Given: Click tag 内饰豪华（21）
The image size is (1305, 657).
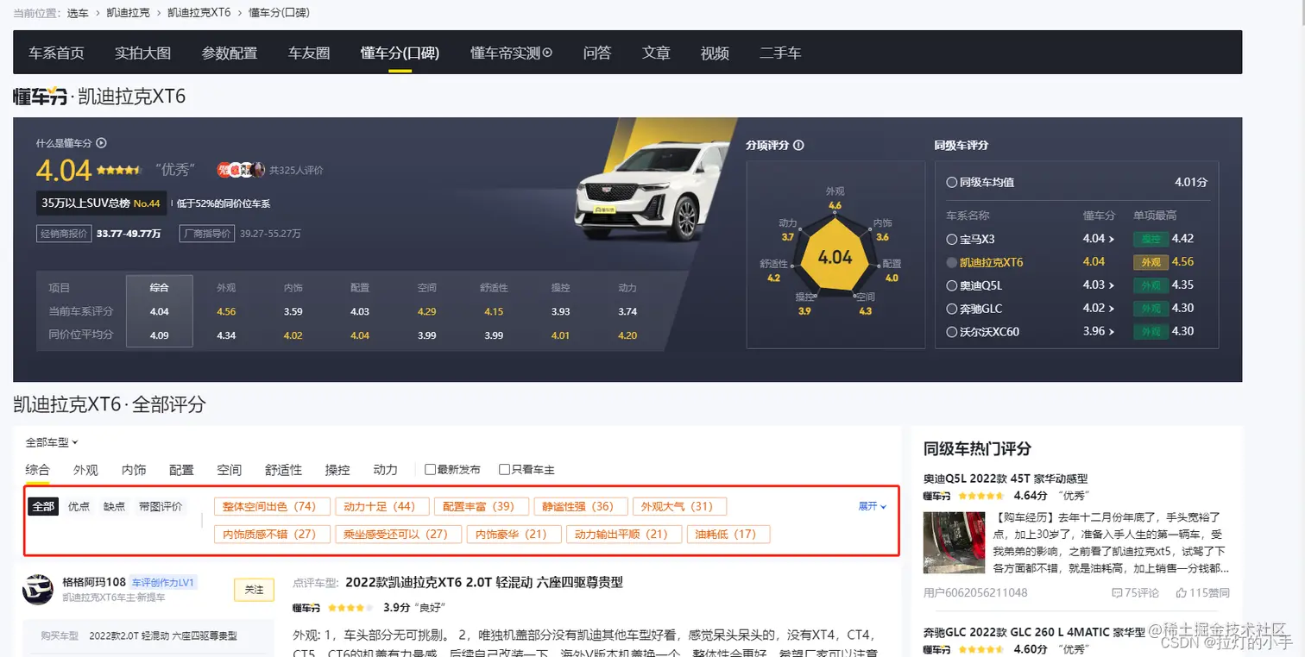Looking at the screenshot, I should pyautogui.click(x=512, y=534).
